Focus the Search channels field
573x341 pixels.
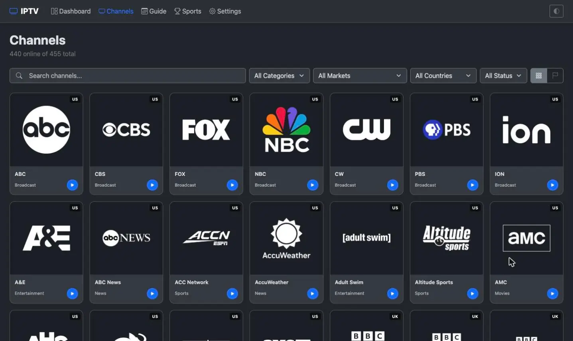click(x=128, y=76)
